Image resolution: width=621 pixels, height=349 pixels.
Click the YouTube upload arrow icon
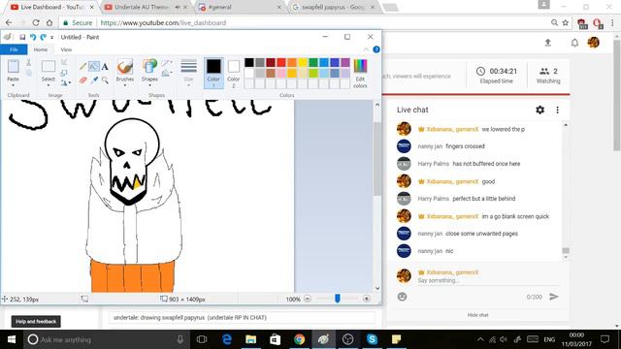tap(547, 43)
